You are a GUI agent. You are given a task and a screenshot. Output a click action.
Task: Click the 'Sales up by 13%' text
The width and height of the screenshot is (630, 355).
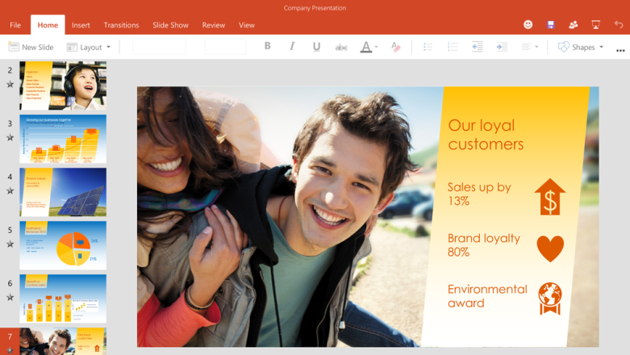tap(479, 194)
